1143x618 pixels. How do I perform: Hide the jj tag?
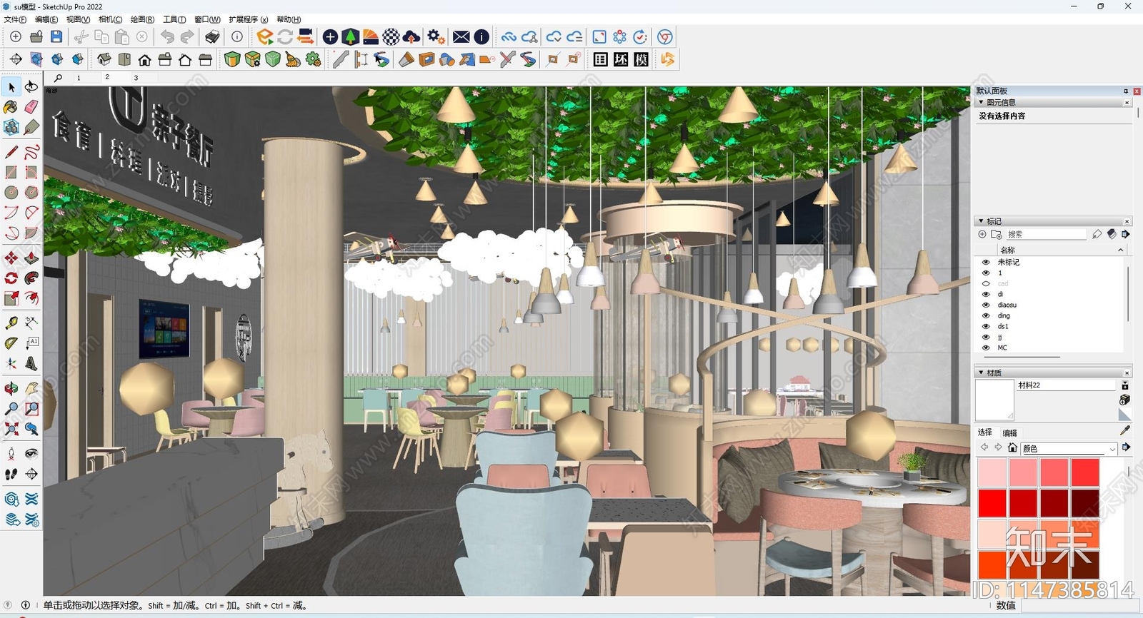coord(986,337)
